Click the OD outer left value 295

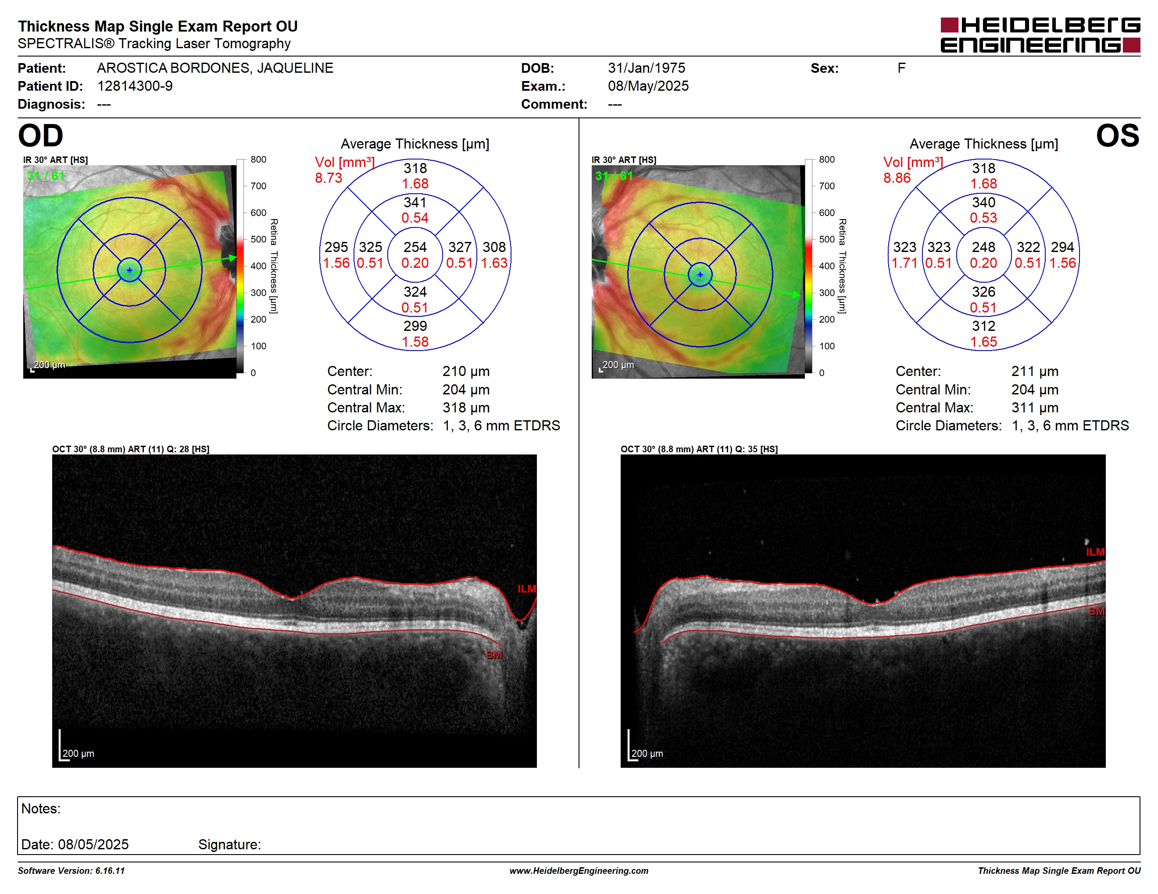[336, 247]
